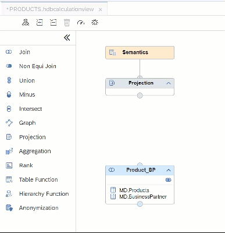Select the Intersect node icon
Image resolution: width=225 pixels, height=233 pixels.
(x=9, y=109)
